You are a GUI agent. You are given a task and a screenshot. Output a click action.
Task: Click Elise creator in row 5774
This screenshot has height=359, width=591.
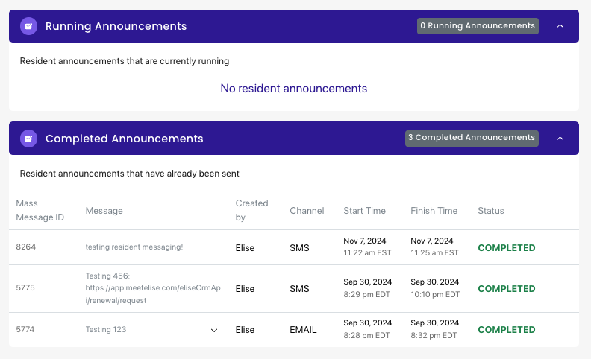(x=245, y=330)
